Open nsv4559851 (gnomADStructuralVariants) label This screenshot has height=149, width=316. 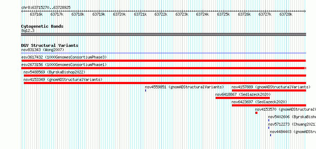(184, 87)
